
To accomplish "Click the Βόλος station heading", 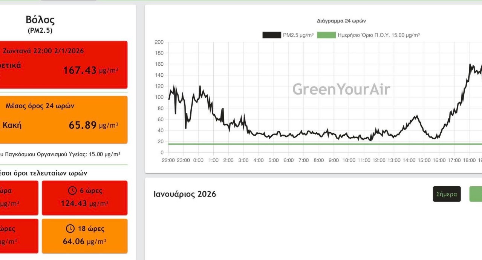I will [40, 20].
